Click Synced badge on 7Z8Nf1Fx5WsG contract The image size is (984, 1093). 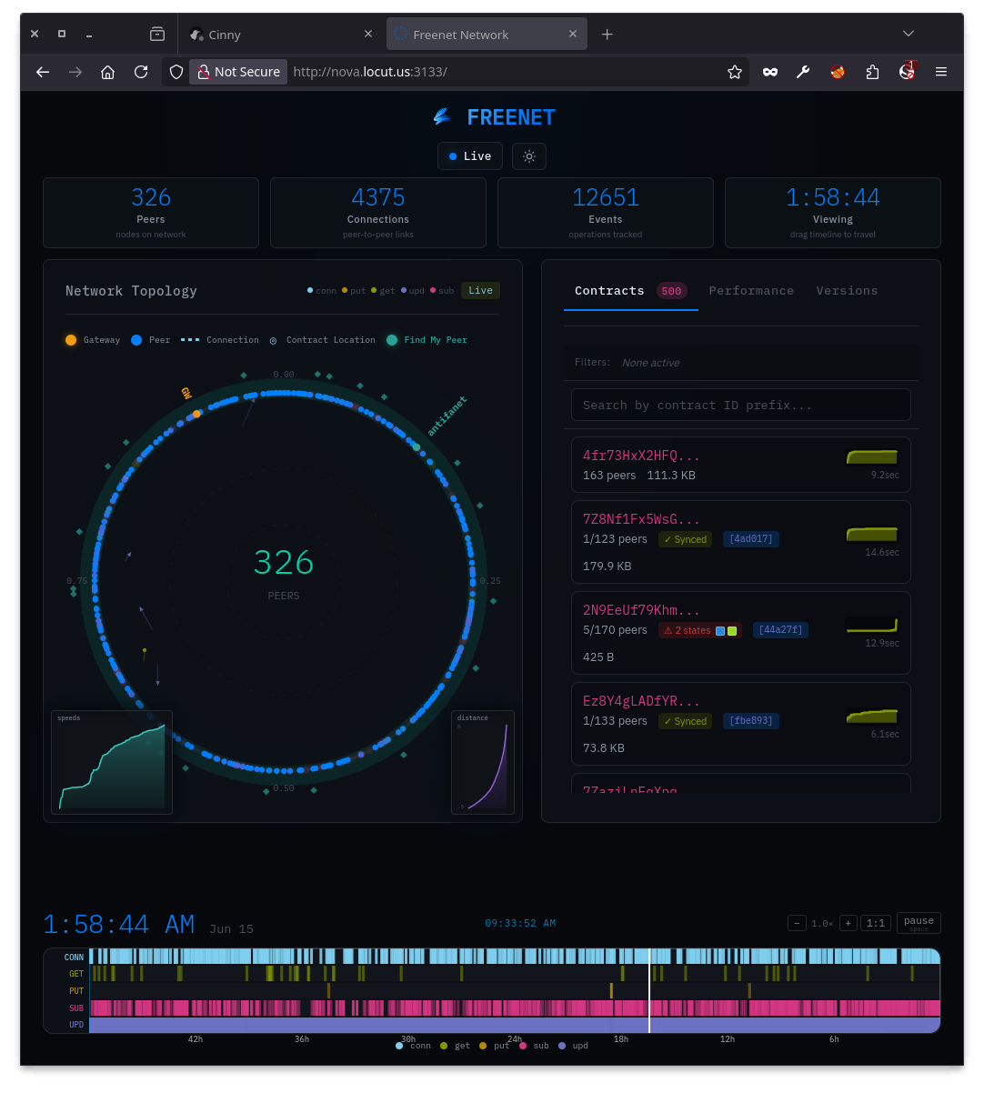pyautogui.click(x=685, y=539)
